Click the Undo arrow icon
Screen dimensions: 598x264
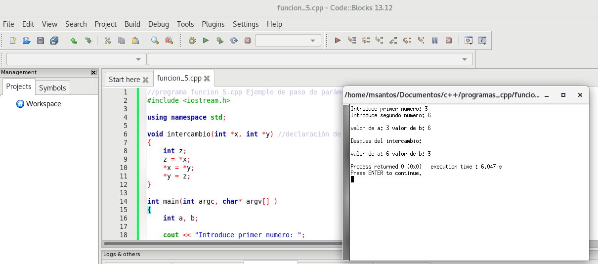pyautogui.click(x=74, y=41)
